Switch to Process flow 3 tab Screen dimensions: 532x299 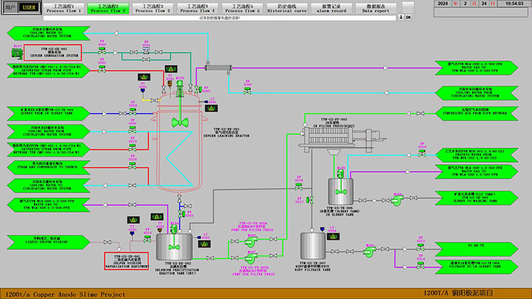pos(153,9)
